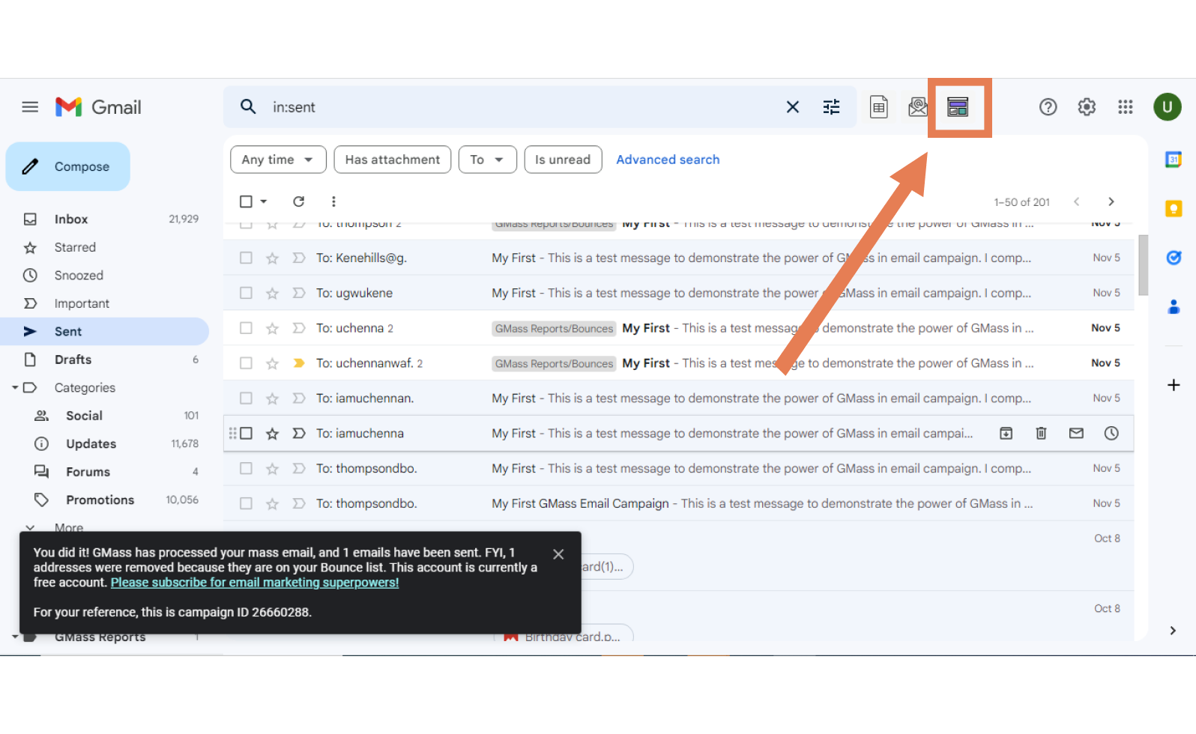Open the Settings gear
1196x734 pixels.
[x=1087, y=107]
